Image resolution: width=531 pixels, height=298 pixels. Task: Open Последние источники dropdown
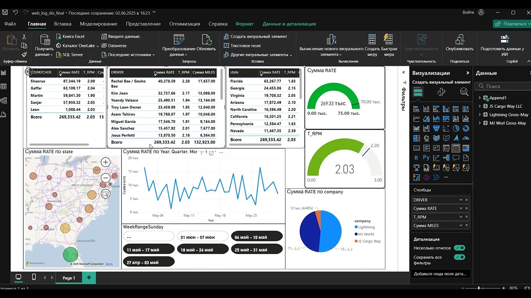[128, 55]
